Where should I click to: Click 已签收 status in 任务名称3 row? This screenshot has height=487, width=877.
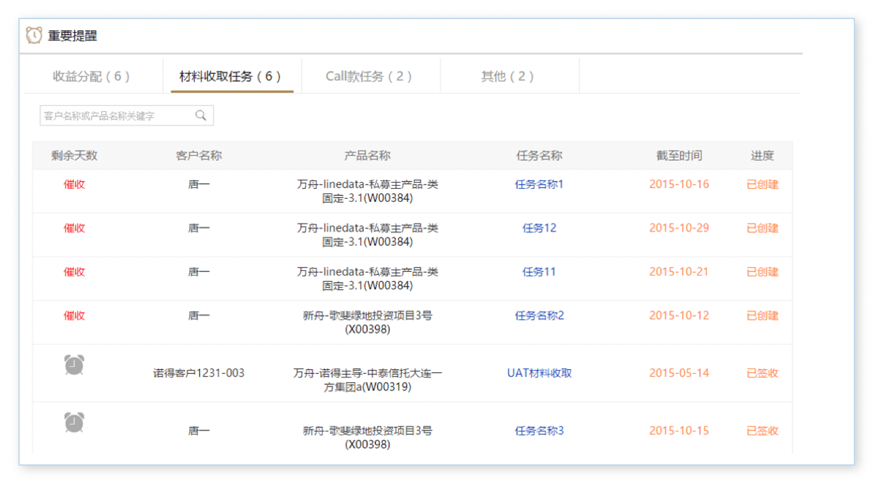click(x=762, y=431)
